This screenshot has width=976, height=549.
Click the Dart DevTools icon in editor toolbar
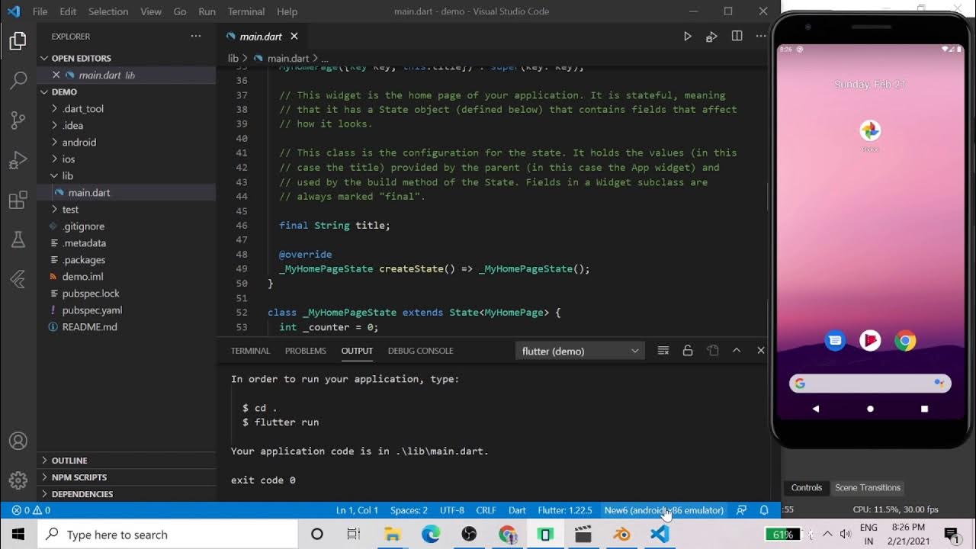pos(711,37)
